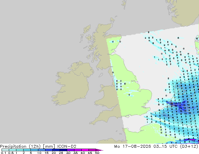Click the 'ICON-D2' model label
199x154 pixels.
67,146
